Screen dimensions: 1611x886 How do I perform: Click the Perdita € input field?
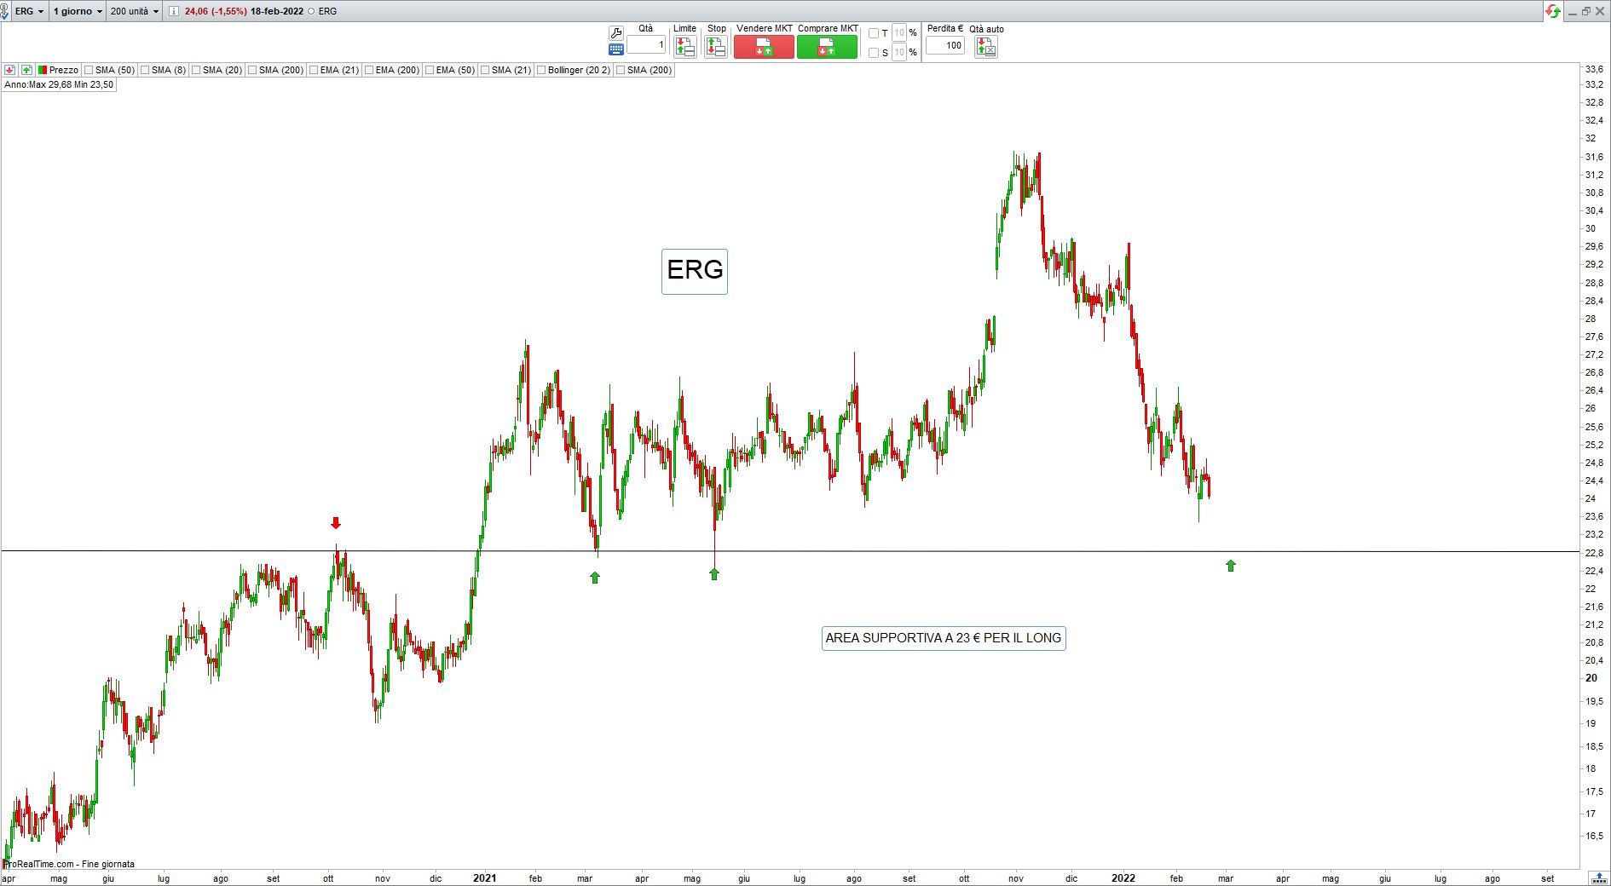[944, 45]
